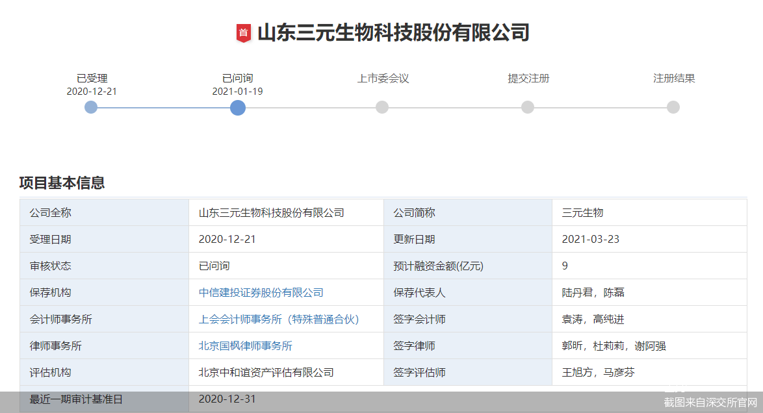Click the 注册结果 step dot
763x413 pixels.
pyautogui.click(x=673, y=107)
